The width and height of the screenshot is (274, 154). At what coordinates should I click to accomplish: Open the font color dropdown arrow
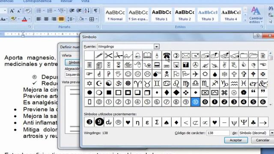point(30,19)
